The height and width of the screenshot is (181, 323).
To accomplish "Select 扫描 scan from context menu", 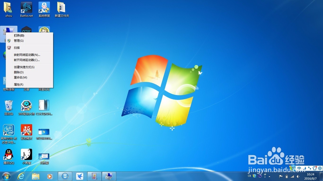I will click(x=29, y=48).
